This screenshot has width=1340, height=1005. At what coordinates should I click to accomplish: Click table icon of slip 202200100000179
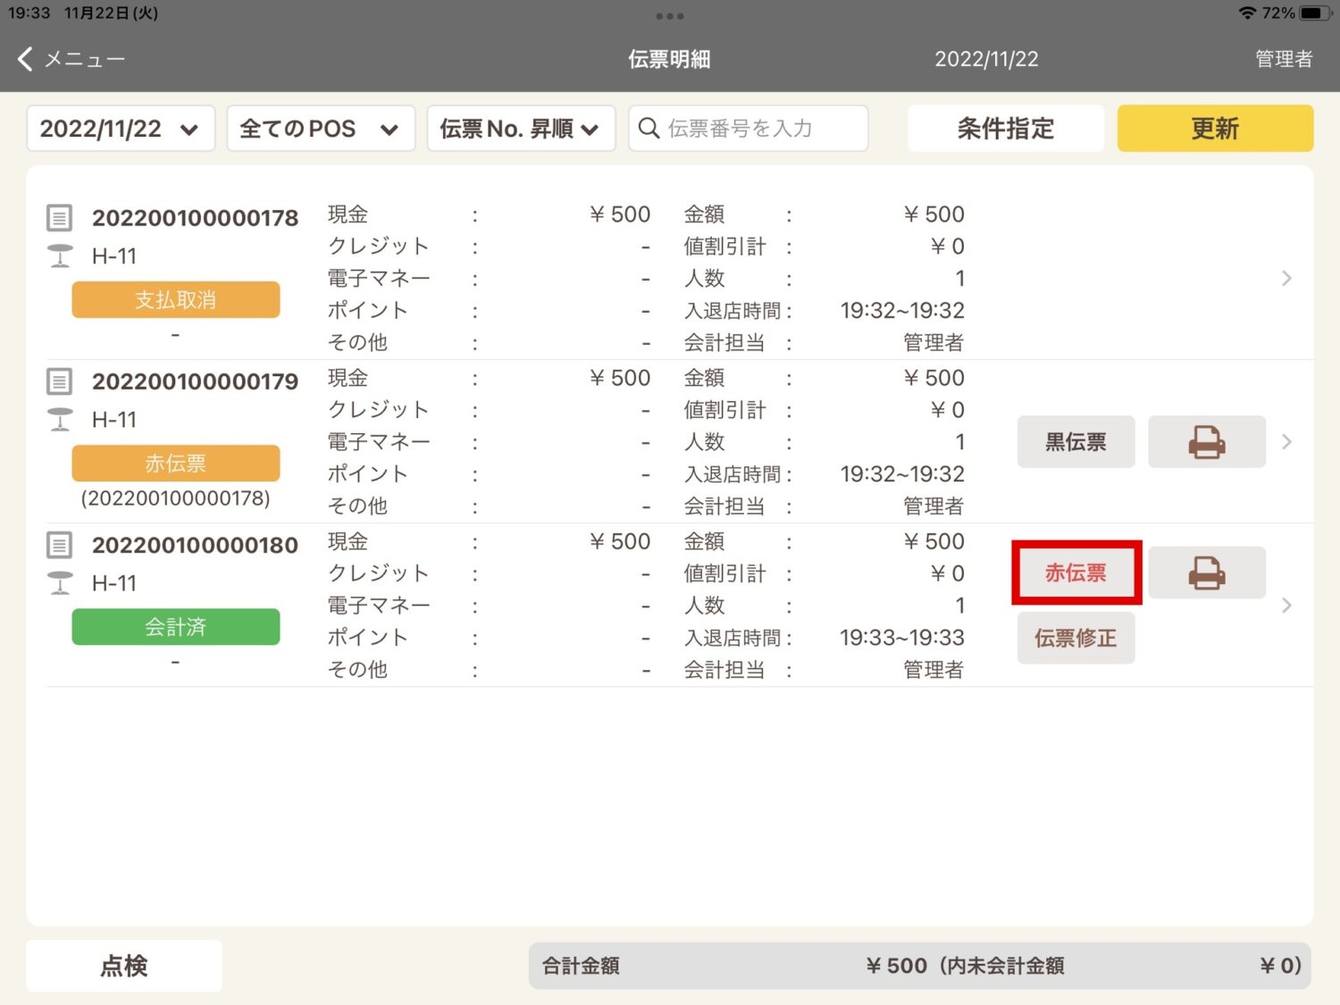coord(60,420)
